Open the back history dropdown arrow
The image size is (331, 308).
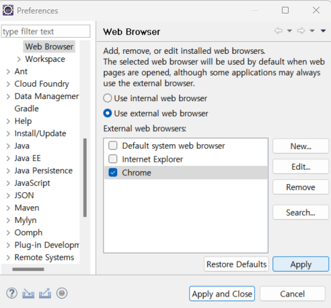click(289, 31)
